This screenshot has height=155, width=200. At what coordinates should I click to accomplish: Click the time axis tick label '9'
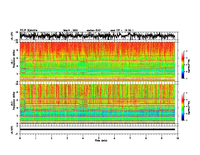(x=162, y=138)
